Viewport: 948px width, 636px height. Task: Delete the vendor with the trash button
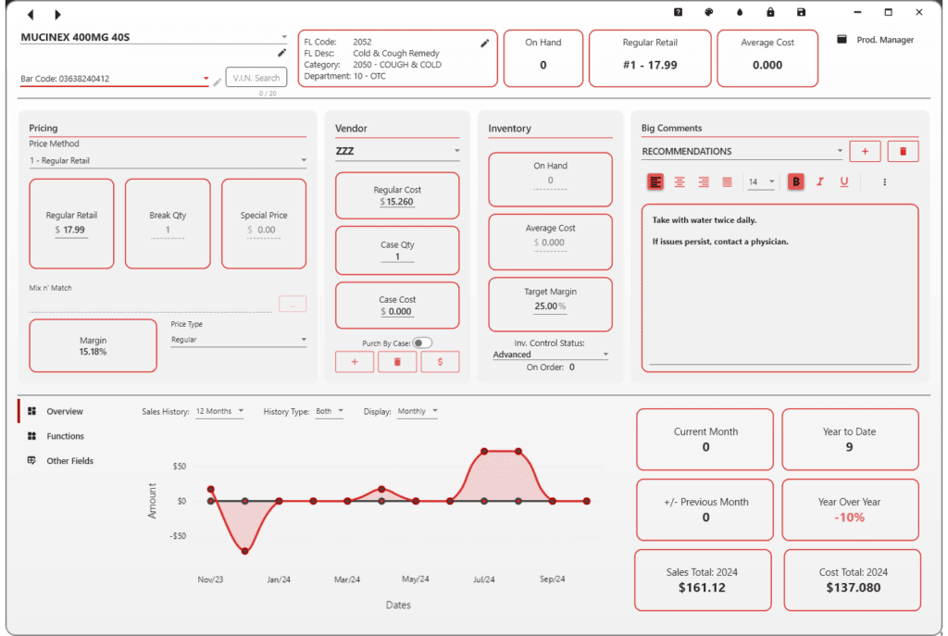397,362
